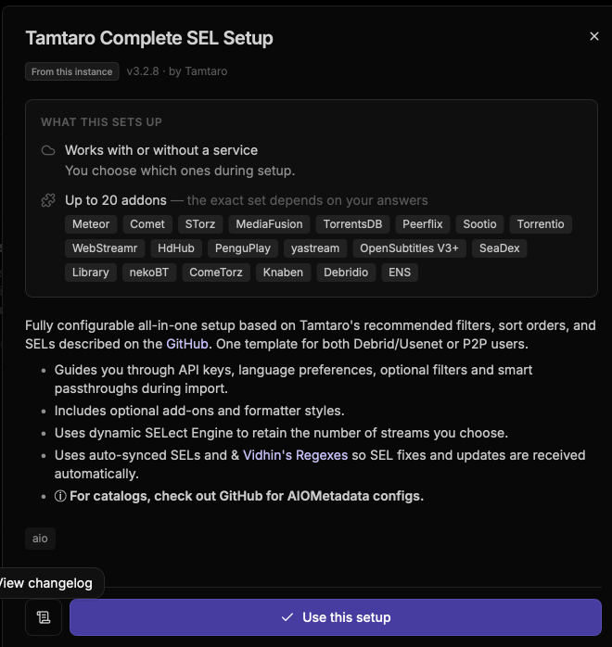Open the Vidhin's Regexes link
Viewport: 612px width, 647px height.
click(295, 455)
